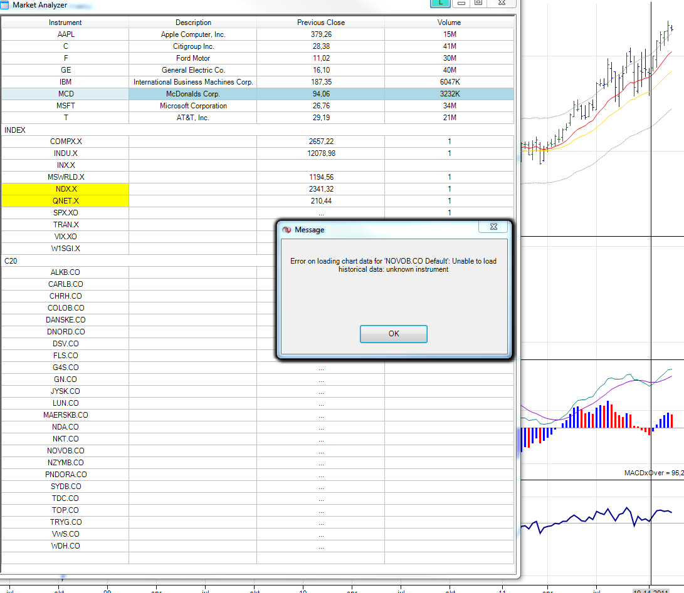684x593 pixels.
Task: Click the Message dialog title icon
Action: click(287, 230)
